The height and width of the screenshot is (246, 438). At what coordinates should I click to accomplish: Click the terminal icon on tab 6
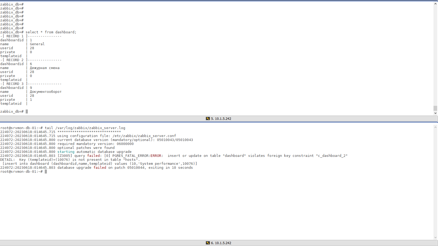(208, 243)
